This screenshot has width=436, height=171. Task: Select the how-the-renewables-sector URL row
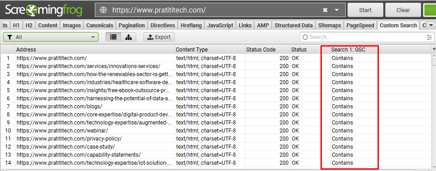coord(94,74)
